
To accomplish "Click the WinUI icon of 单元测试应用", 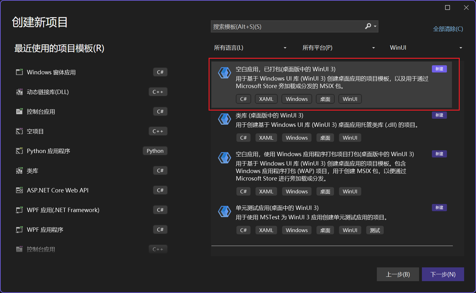I will coord(224,211).
